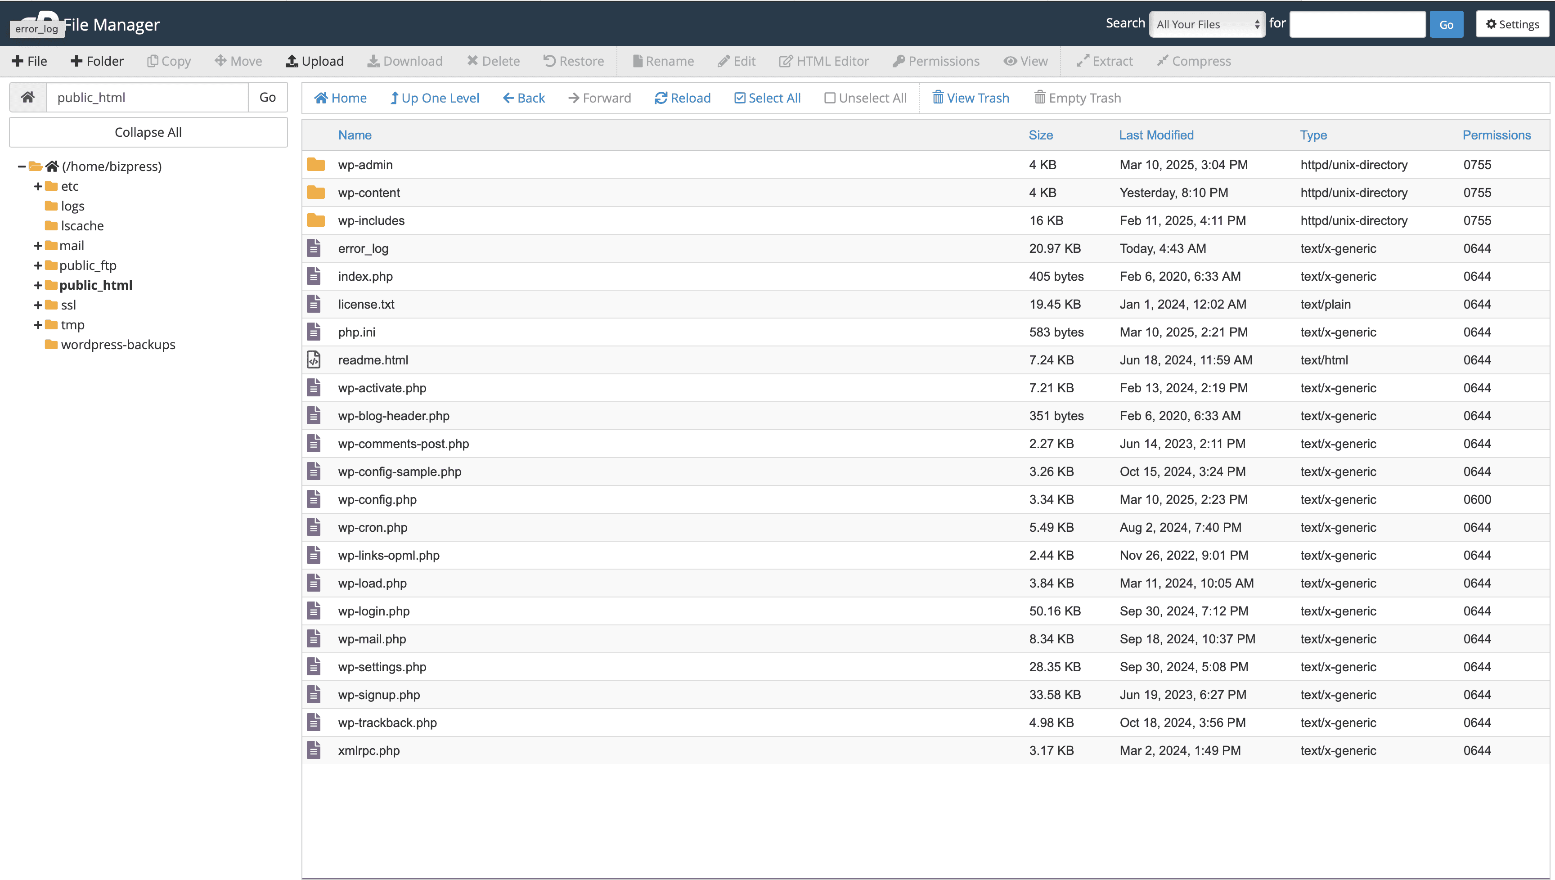1555x880 pixels.
Task: Click the wp-content folder icon
Action: 315,193
